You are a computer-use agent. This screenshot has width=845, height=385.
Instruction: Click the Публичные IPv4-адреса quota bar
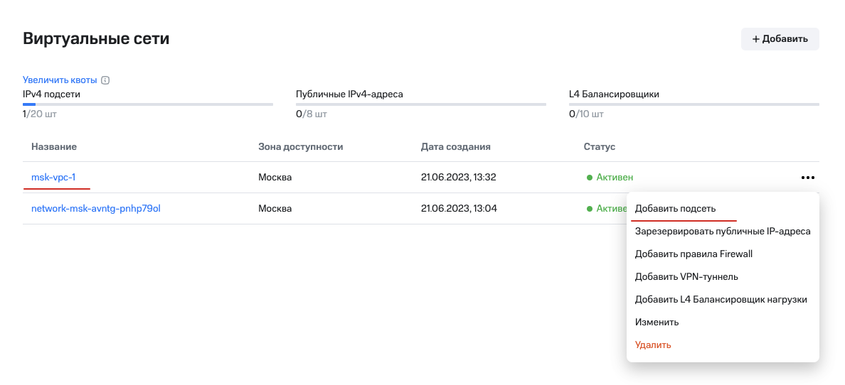coord(421,104)
